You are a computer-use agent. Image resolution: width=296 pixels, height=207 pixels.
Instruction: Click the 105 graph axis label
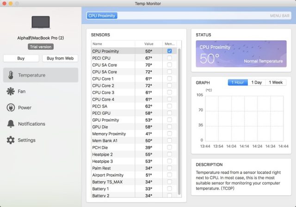199,95
